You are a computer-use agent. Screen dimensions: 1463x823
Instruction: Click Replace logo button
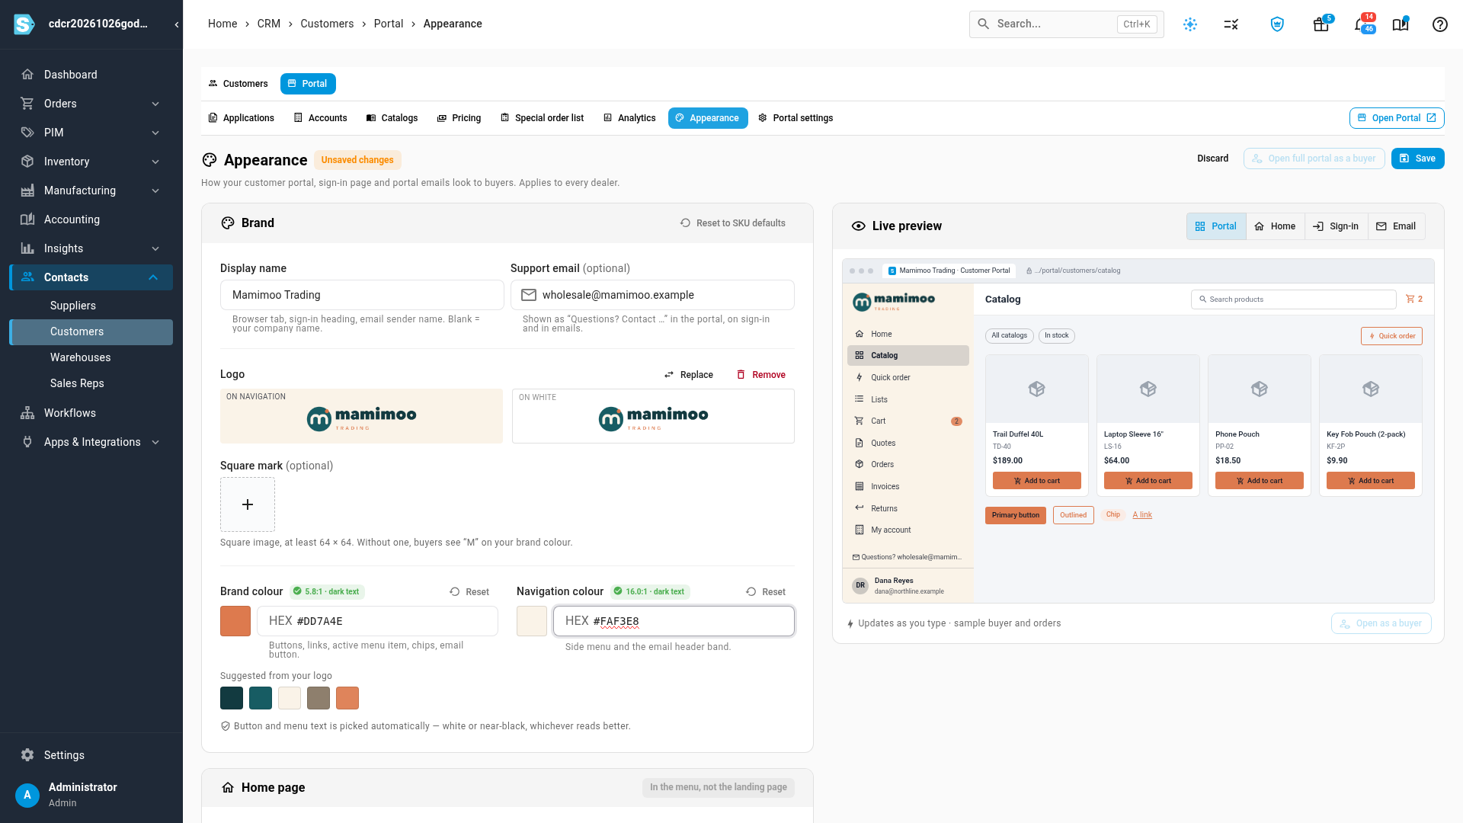point(688,375)
